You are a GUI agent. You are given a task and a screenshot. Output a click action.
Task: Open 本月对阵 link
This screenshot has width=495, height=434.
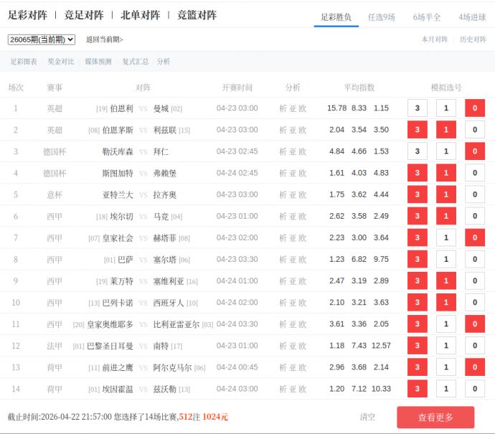(x=434, y=39)
